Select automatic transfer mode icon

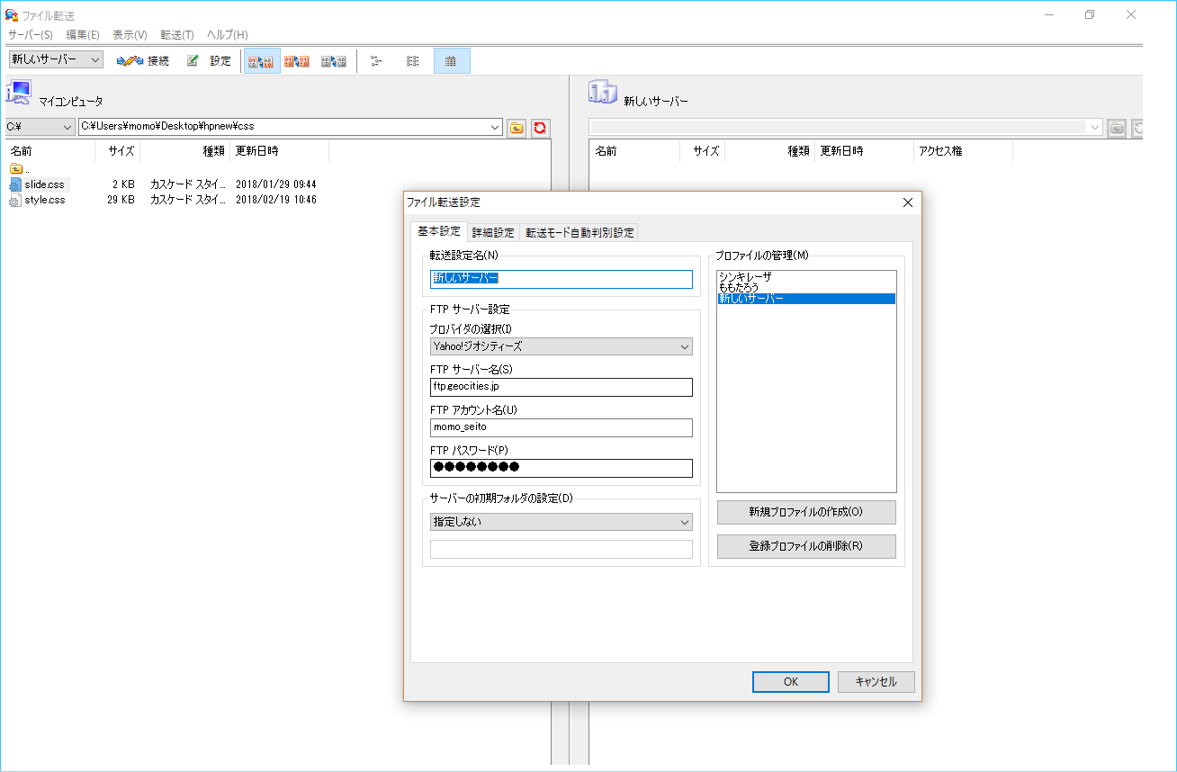[x=260, y=61]
